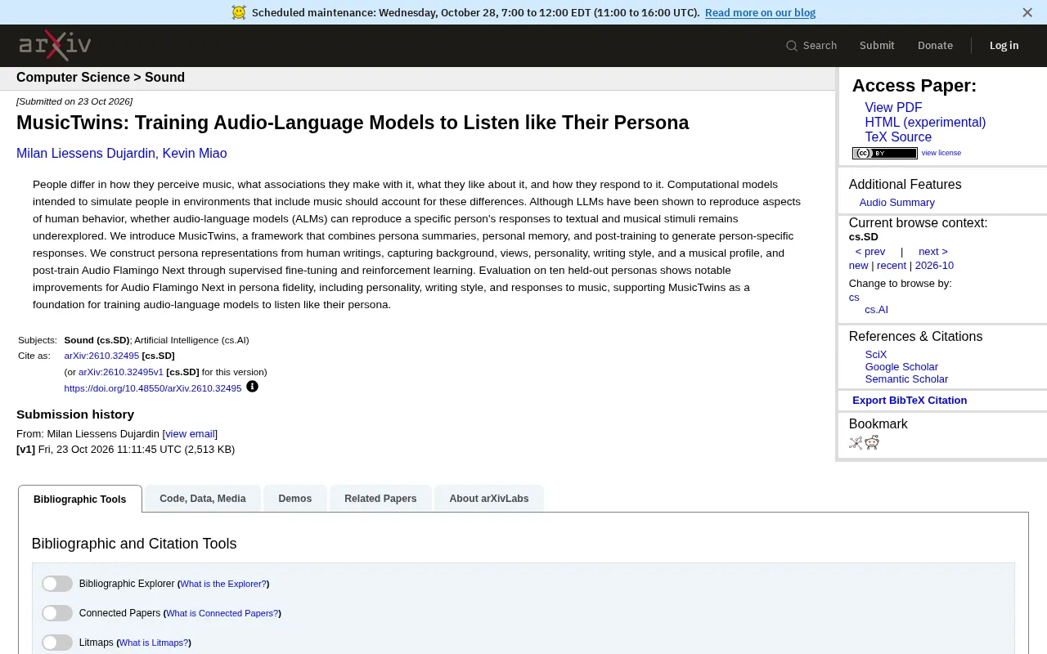1047x654 pixels.
Task: Open the Code, Data, Media tab
Action: [203, 499]
